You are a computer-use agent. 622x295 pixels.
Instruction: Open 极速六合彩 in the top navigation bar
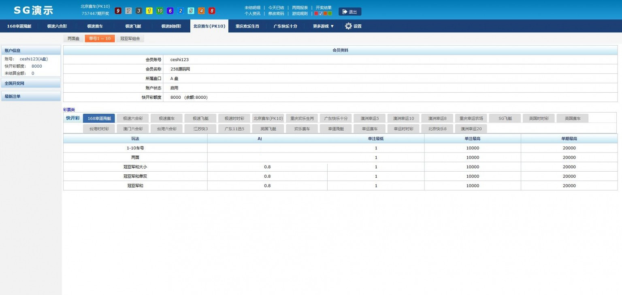(x=57, y=26)
